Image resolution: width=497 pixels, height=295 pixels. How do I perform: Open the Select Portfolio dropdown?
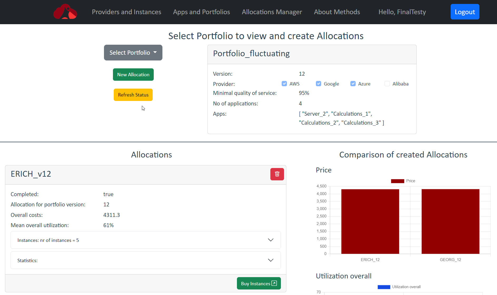[x=133, y=53]
